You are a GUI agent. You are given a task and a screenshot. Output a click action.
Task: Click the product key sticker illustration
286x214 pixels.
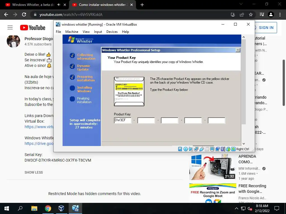129,91
